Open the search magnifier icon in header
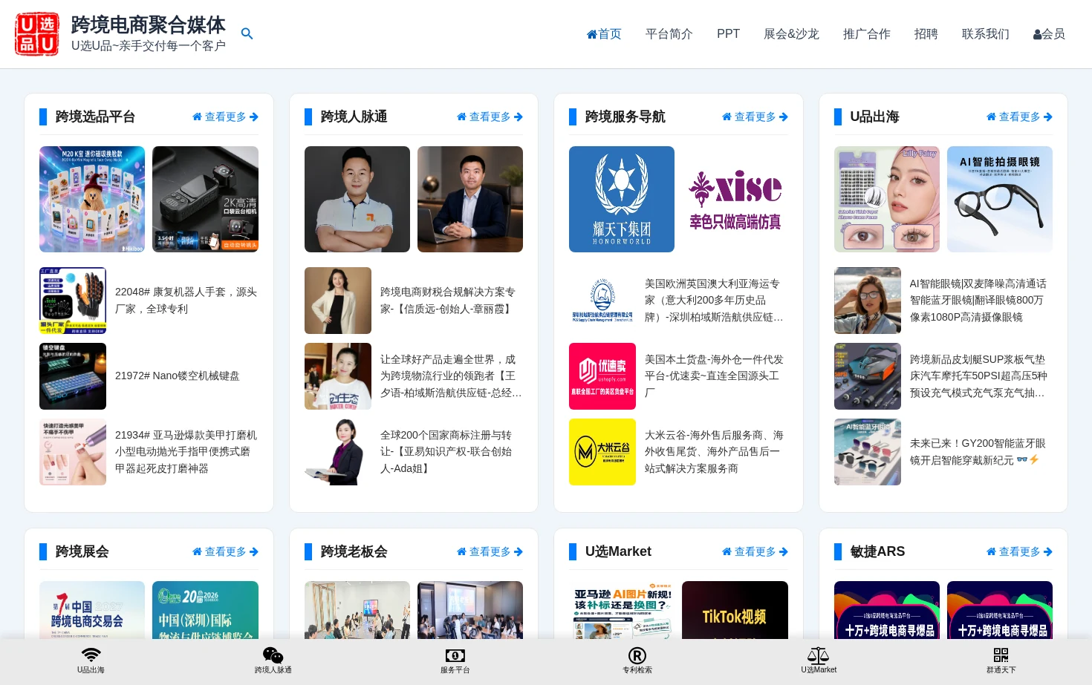Image resolution: width=1092 pixels, height=685 pixels. tap(247, 33)
